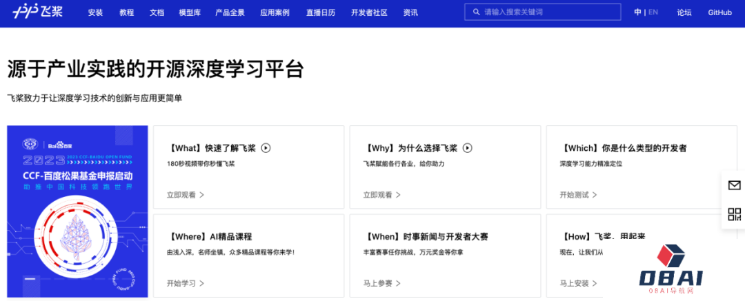745x301 pixels.
Task: Open the GitHub link
Action: pos(719,13)
